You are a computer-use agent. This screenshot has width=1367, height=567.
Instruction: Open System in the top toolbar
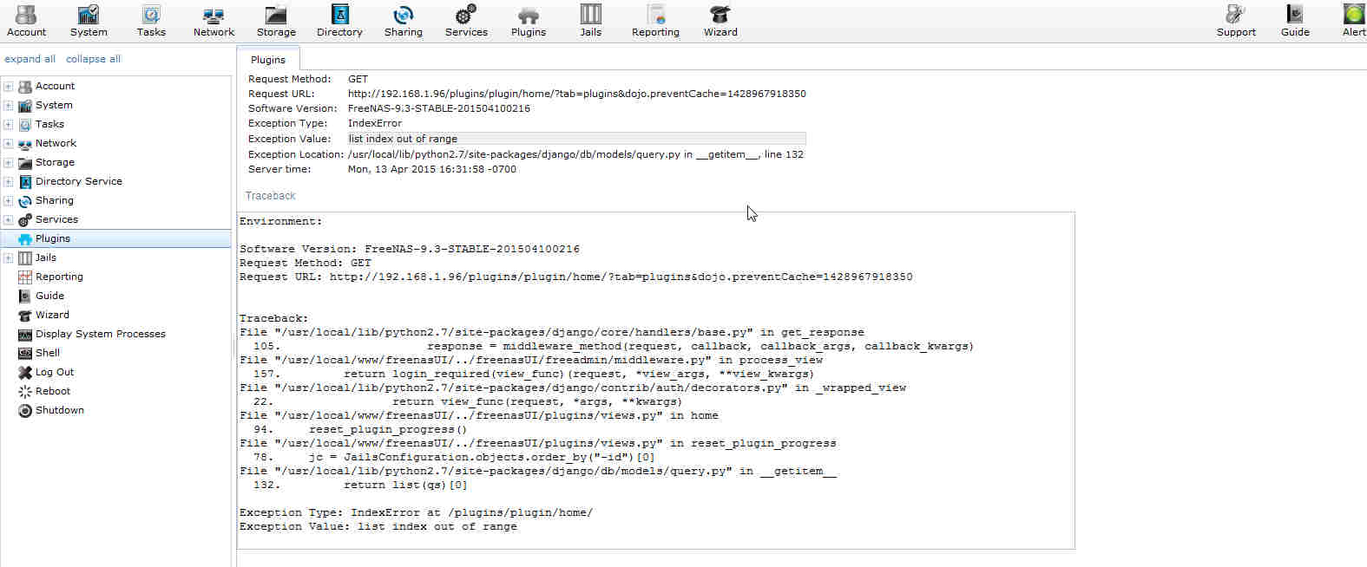[x=89, y=21]
